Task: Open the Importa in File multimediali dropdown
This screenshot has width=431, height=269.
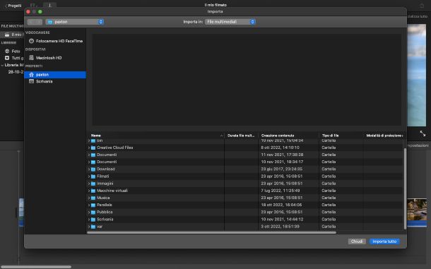Action: (x=230, y=22)
